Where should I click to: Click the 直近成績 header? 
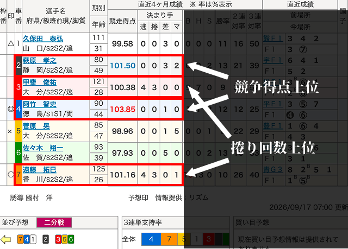pos(300,4)
